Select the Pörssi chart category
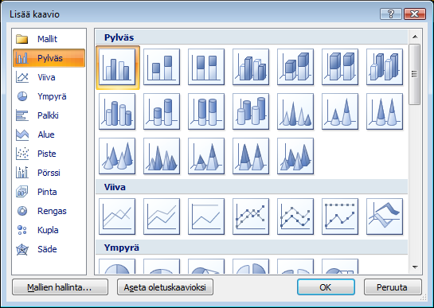The width and height of the screenshot is (434, 308). (x=49, y=173)
